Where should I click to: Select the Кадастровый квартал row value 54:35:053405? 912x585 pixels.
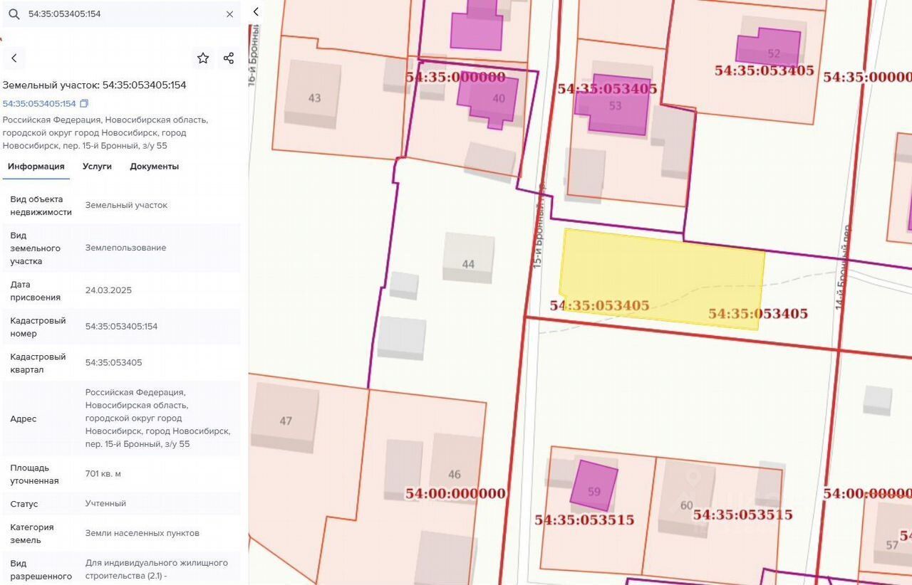113,363
